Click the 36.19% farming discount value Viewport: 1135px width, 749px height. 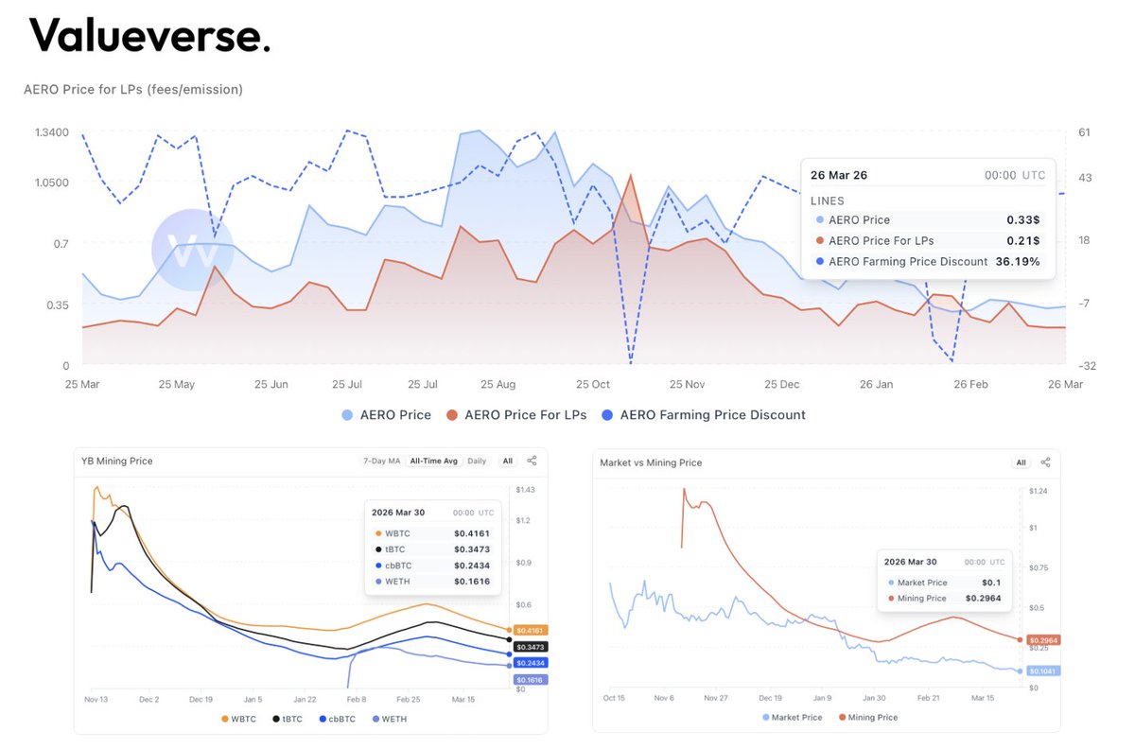1018,261
